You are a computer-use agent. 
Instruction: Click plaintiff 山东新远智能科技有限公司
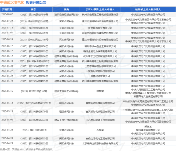pos(100,71)
